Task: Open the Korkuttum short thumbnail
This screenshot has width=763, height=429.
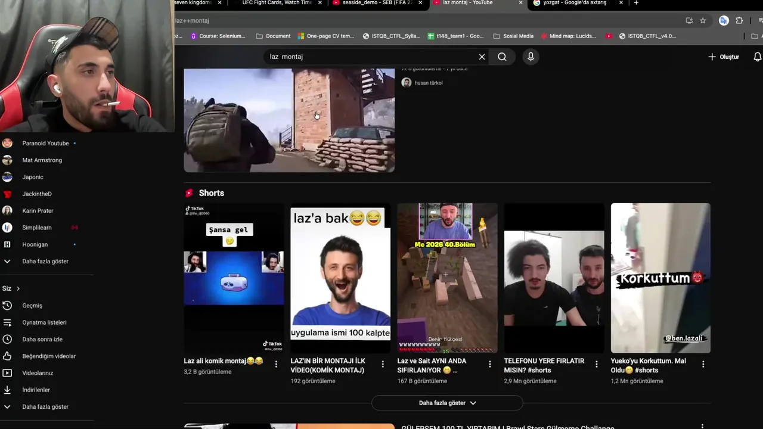Action: [660, 278]
